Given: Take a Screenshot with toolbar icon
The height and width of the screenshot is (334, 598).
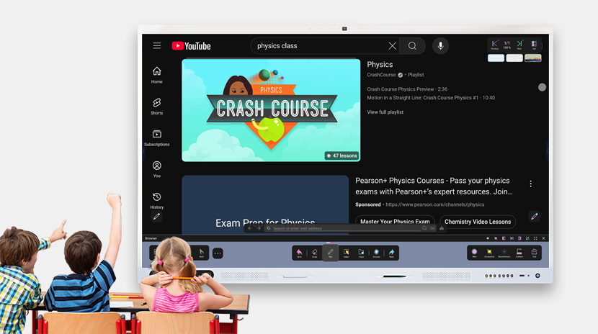Looking at the screenshot, I should [x=489, y=253].
